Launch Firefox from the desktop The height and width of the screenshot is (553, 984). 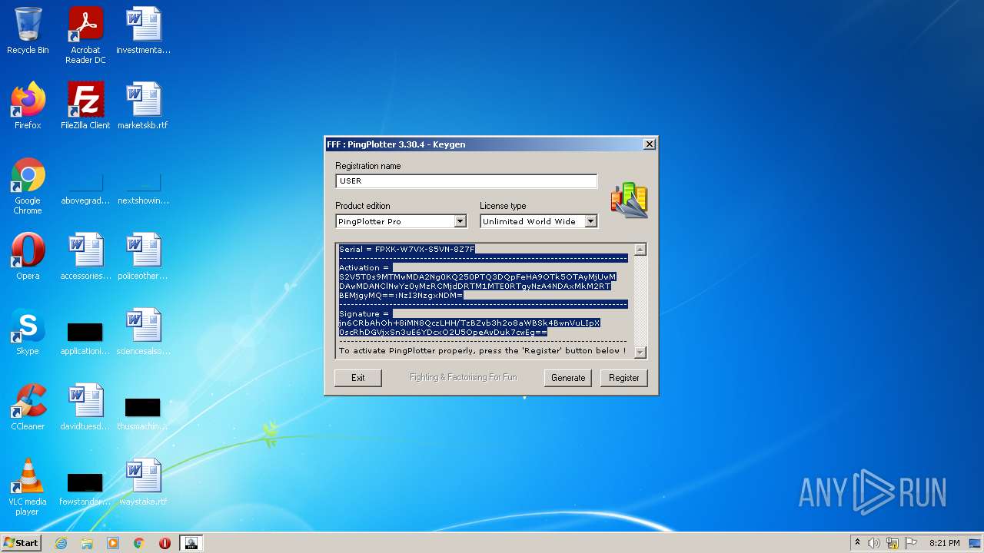tap(28, 106)
